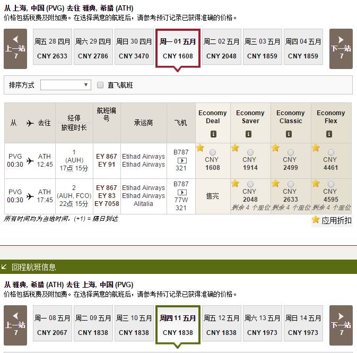Select return date Saturday 13 May CNY 1973
This screenshot has width=357, height=353.
pos(262,323)
